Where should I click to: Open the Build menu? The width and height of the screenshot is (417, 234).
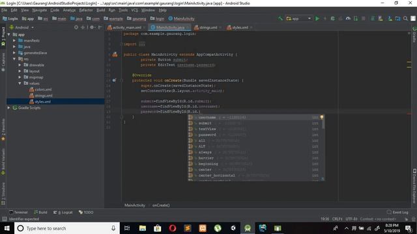pyautogui.click(x=101, y=10)
